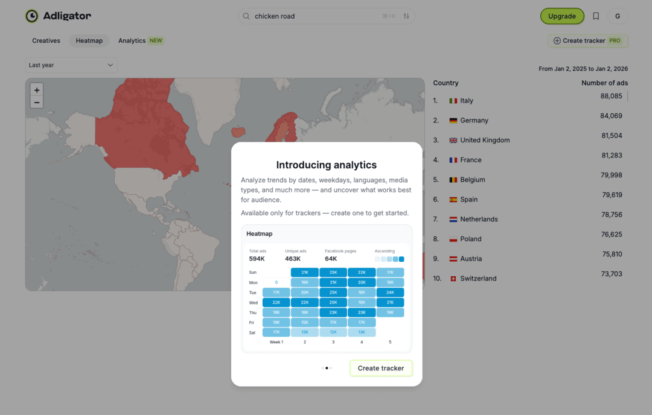The image size is (652, 415).
Task: Open search filter settings icon
Action: click(406, 16)
